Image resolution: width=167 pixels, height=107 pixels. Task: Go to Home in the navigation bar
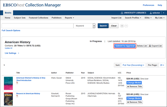[x=8, y=18]
